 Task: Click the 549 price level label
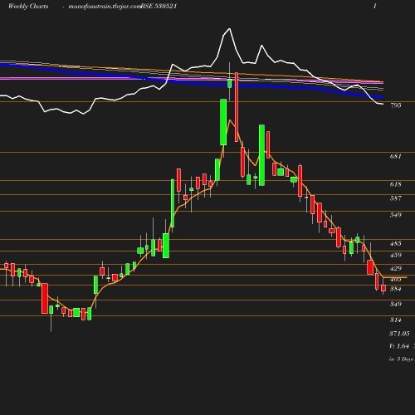pyautogui.click(x=396, y=215)
